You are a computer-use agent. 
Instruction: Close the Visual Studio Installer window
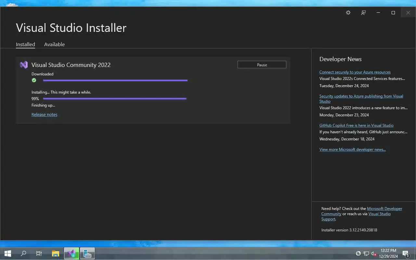(408, 13)
